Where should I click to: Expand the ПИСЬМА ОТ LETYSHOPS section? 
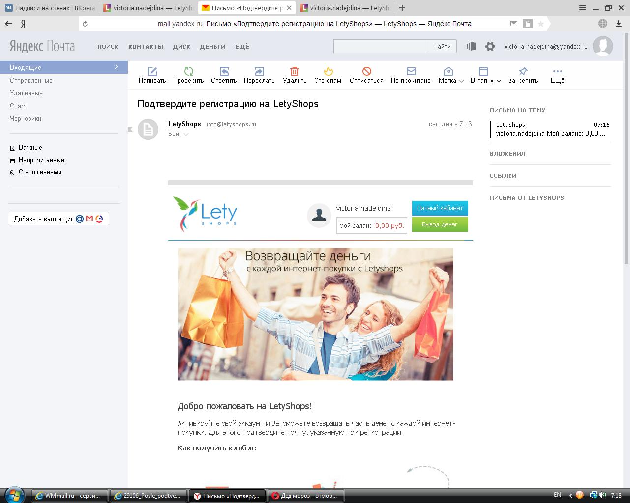pyautogui.click(x=527, y=198)
